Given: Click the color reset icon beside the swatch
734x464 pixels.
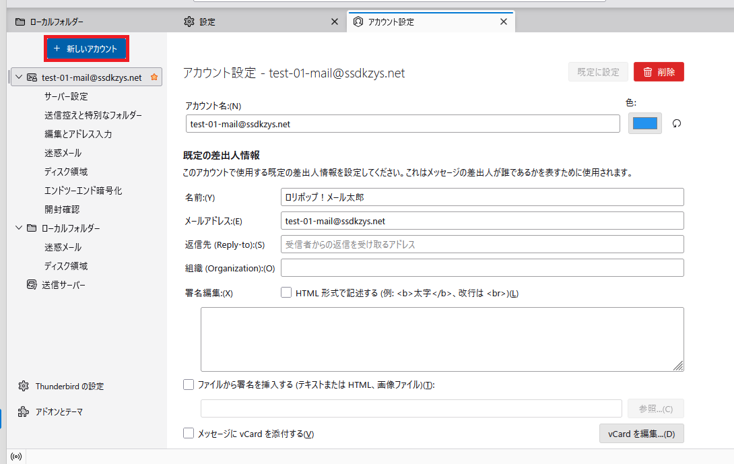Looking at the screenshot, I should click(677, 124).
